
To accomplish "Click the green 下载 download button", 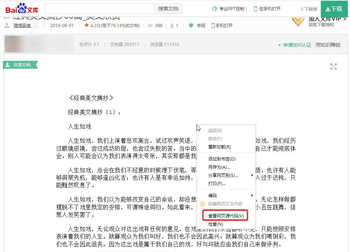I will 334,9.
